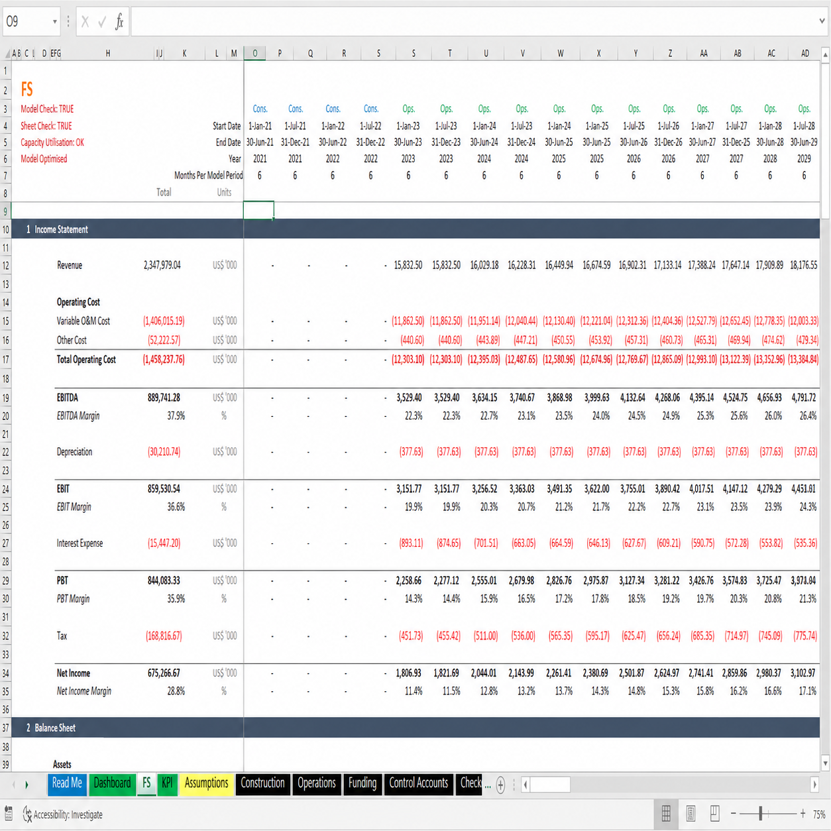Viewport: 831px width, 831px height.
Task: Click the tab bar resize dots handle
Action: point(515,785)
